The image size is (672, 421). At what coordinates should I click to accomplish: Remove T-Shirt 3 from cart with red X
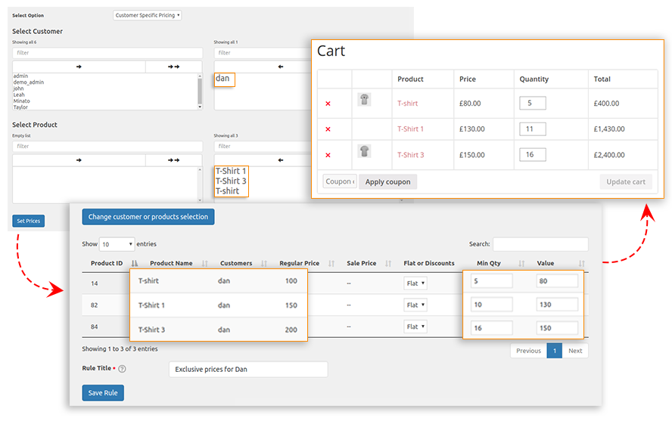pos(328,155)
